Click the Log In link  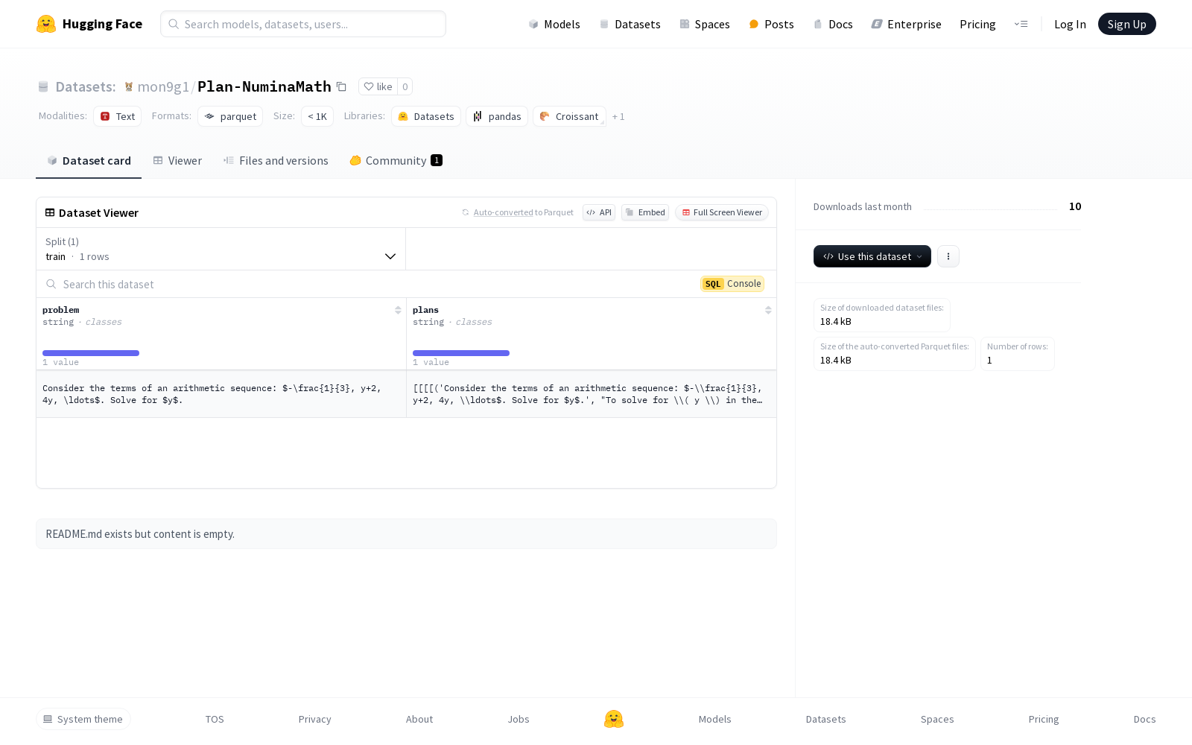tap(1070, 24)
